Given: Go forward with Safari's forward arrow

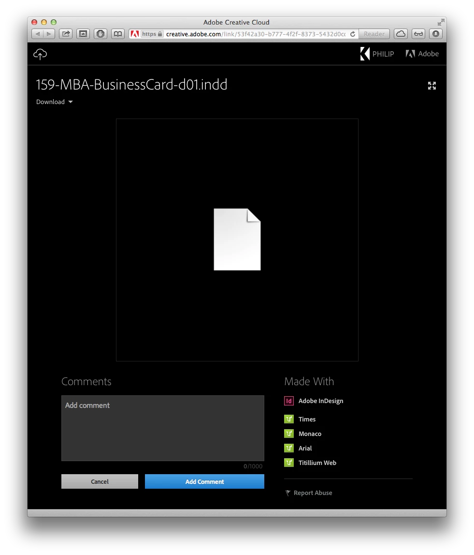Looking at the screenshot, I should pos(49,34).
